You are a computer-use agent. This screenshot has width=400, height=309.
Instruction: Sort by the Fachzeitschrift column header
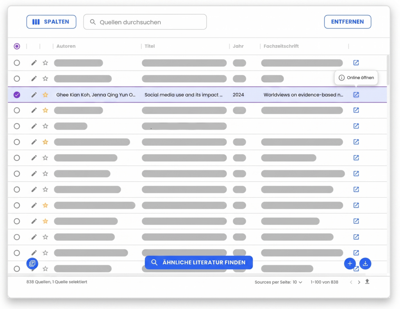click(281, 46)
